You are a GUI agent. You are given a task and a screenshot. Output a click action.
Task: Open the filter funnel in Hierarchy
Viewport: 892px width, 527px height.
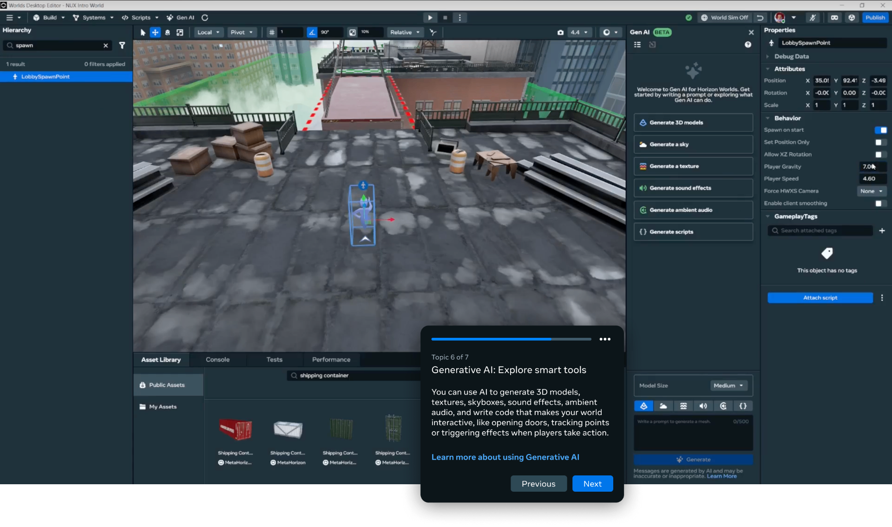tap(122, 46)
